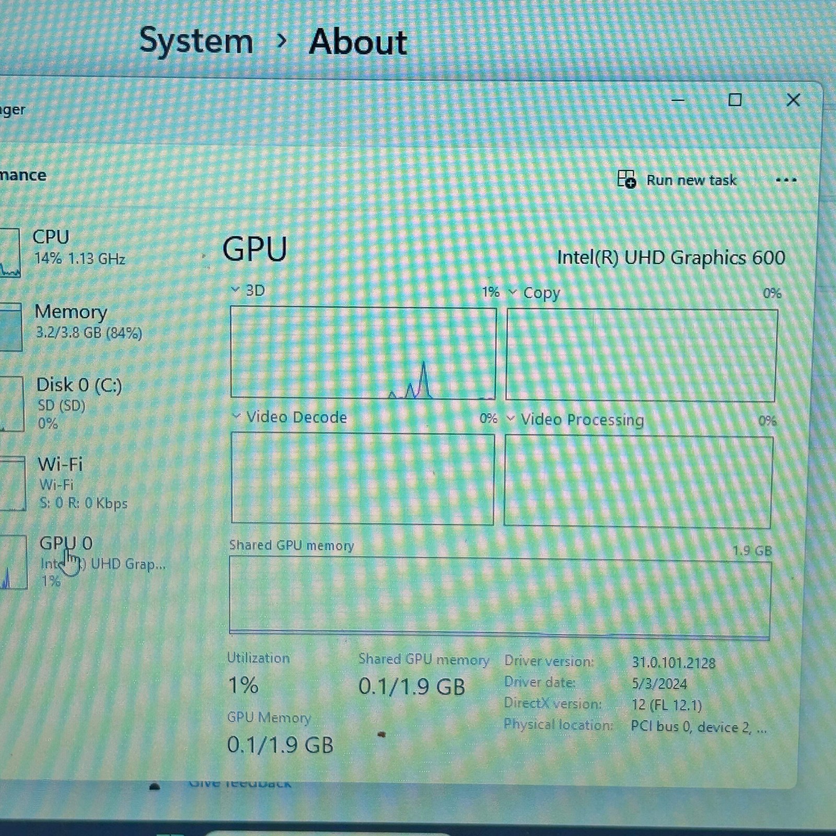This screenshot has height=836, width=836.
Task: Click the CPU mini graph thumbnail
Action: [10, 252]
